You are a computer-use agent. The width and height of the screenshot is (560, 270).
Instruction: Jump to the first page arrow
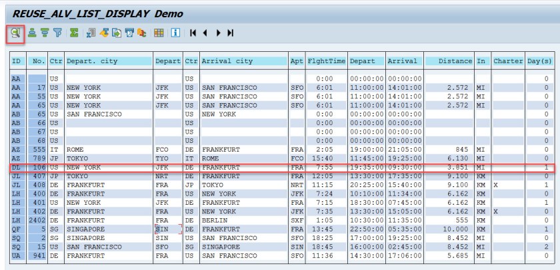[193, 33]
